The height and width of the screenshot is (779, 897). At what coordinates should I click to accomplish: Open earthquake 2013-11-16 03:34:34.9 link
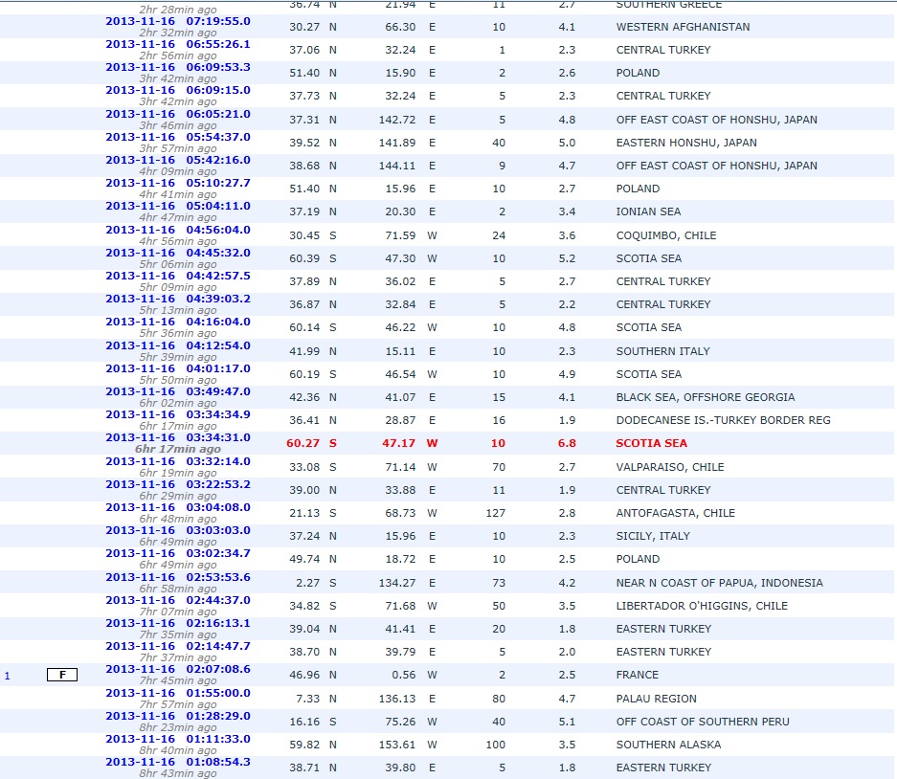click(x=178, y=414)
